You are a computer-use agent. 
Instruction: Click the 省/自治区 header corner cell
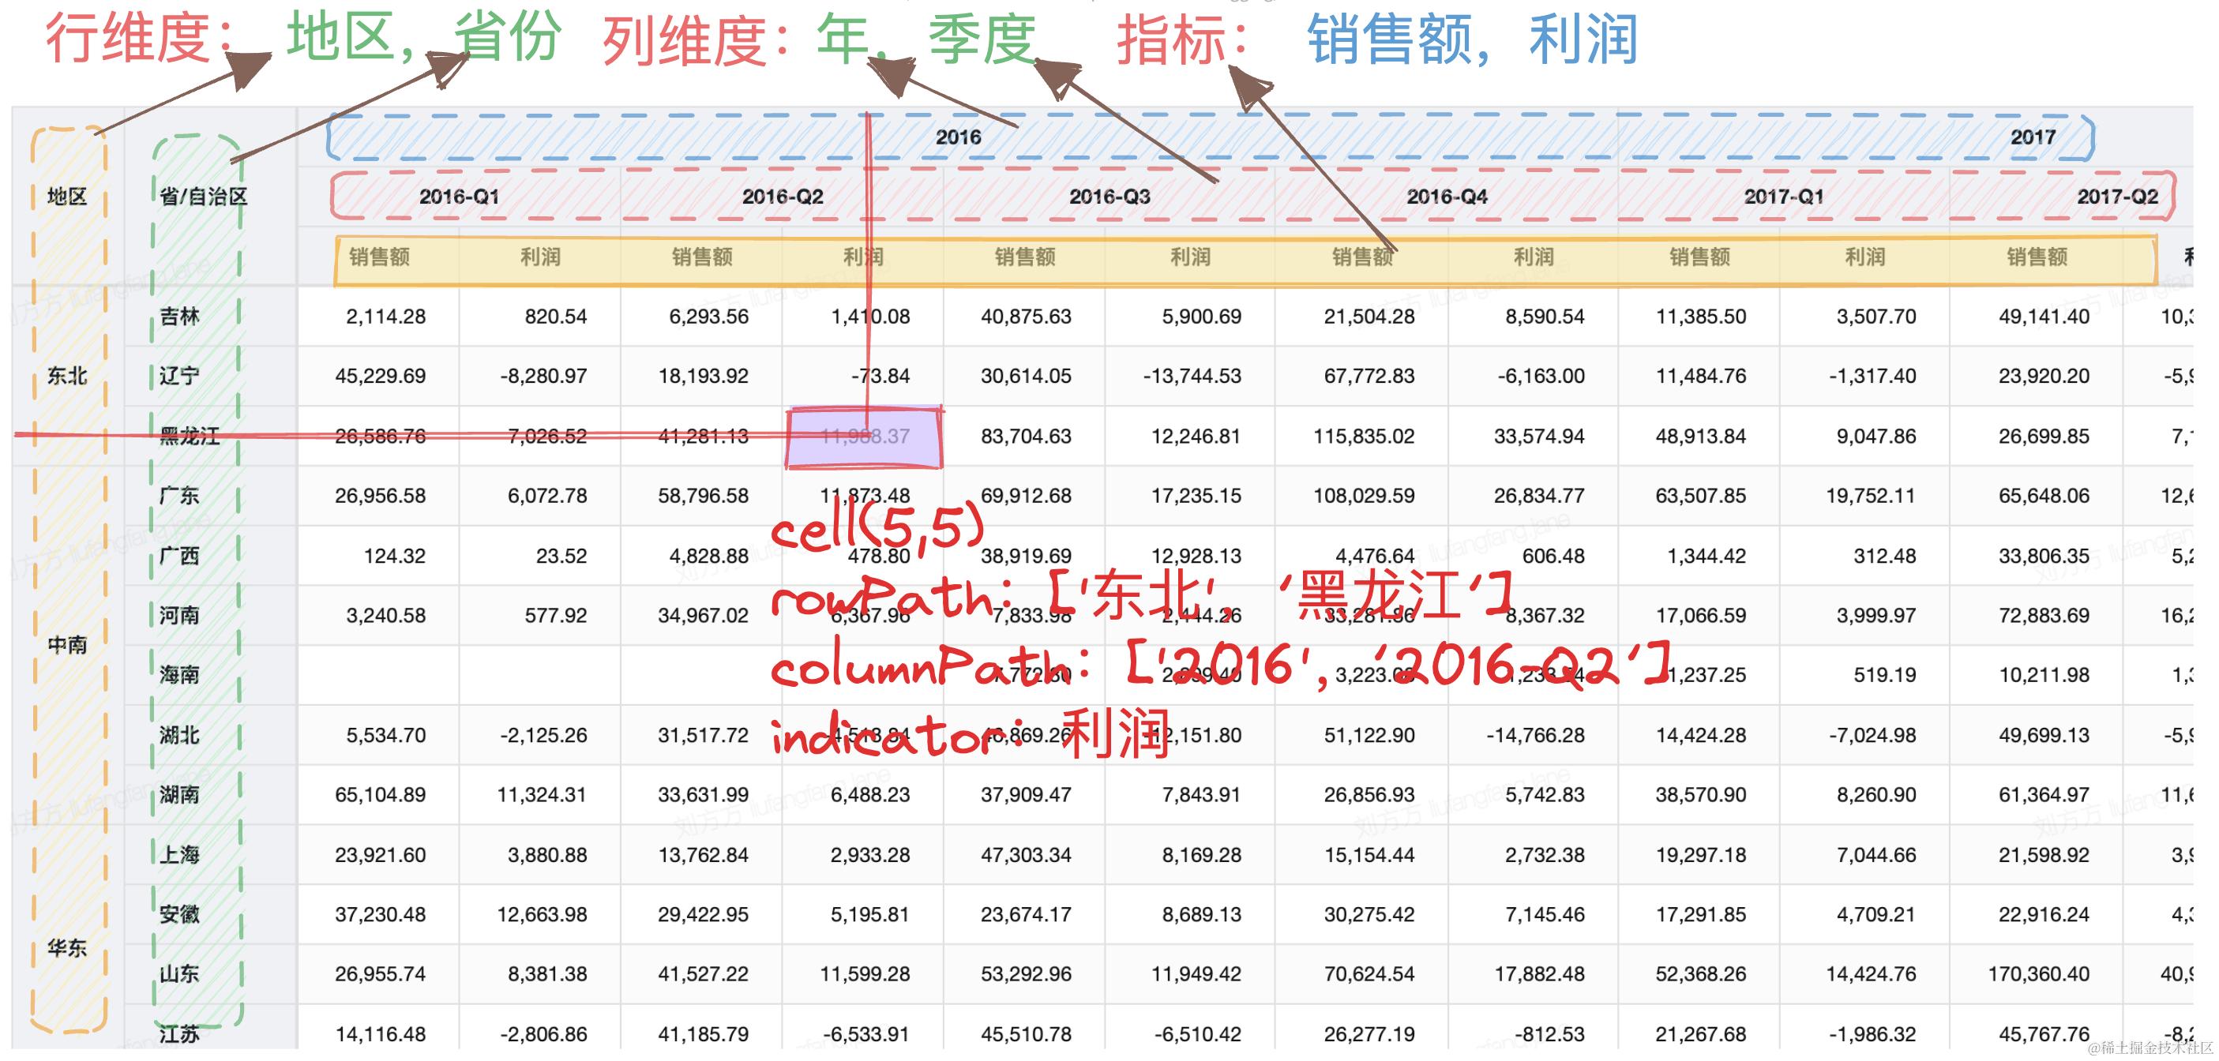203,197
